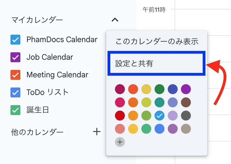Add a custom color with the gray plus circle
231x164 pixels.
coord(120,142)
